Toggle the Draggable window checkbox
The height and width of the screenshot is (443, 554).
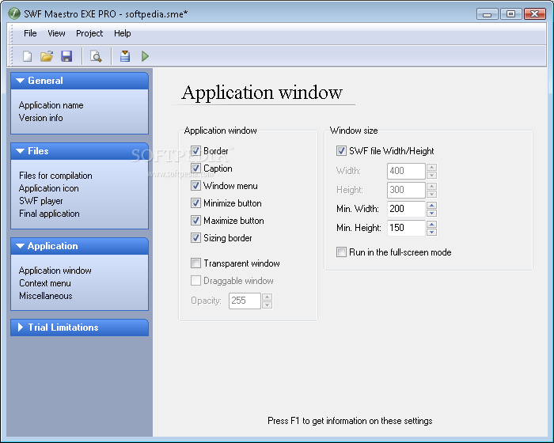tap(195, 281)
